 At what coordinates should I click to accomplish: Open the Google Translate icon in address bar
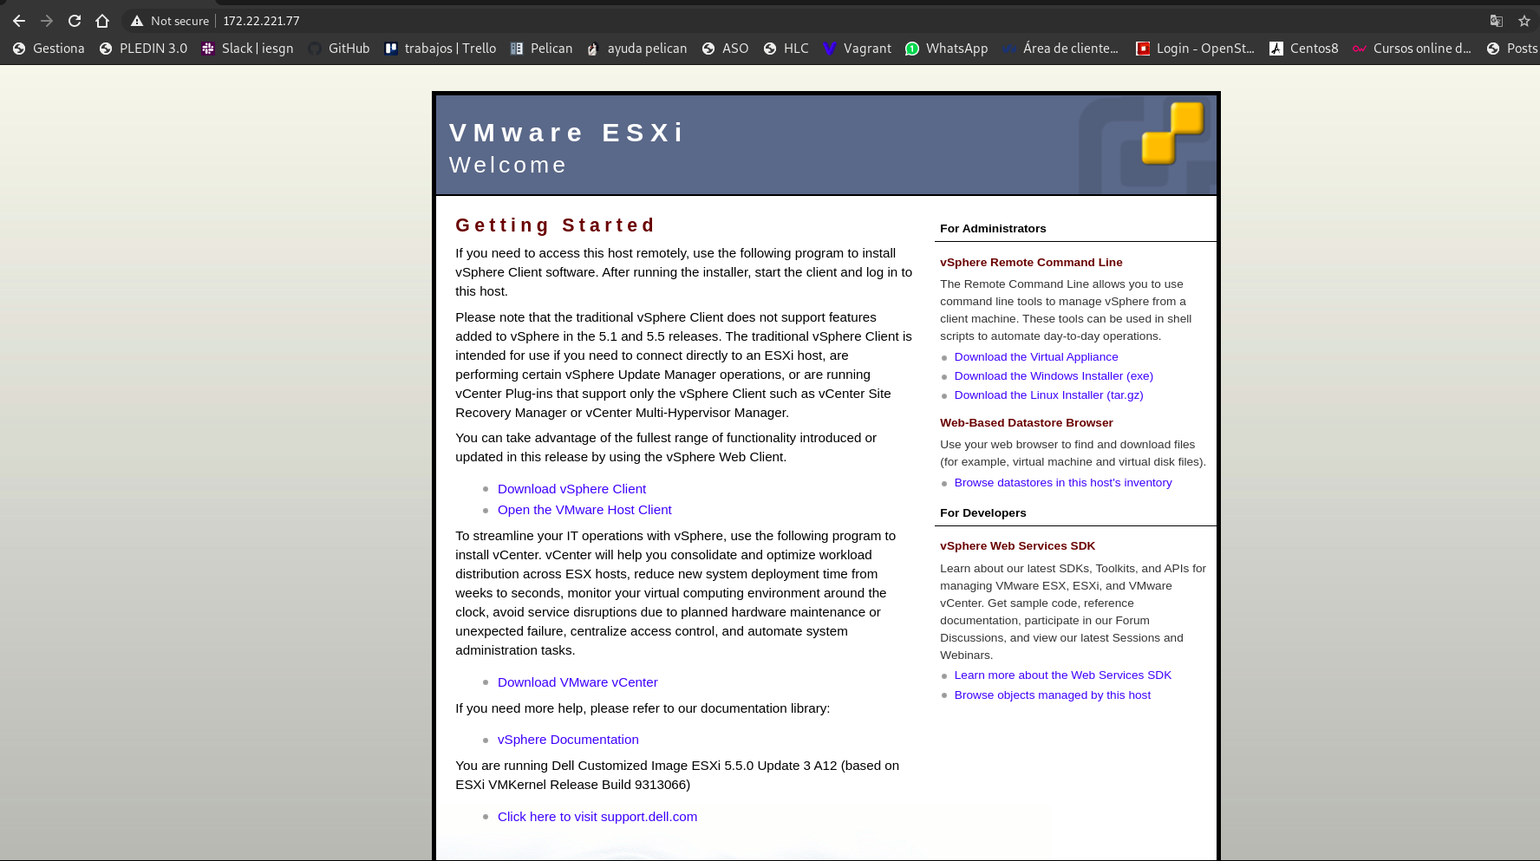click(1496, 20)
